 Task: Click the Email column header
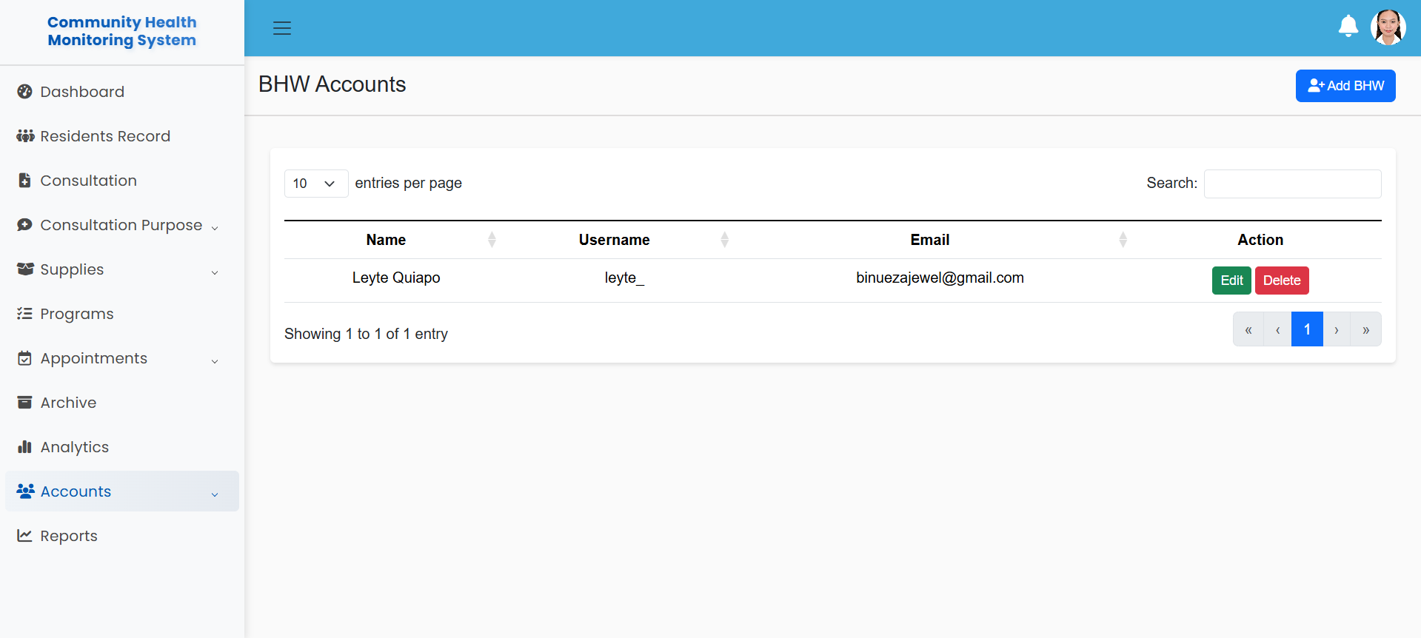(930, 240)
